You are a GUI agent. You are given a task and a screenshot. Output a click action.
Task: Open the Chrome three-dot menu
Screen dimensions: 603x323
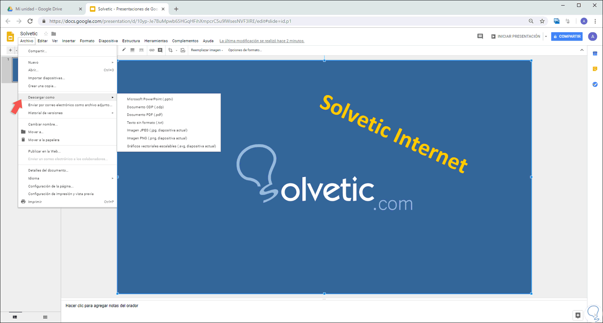click(x=595, y=21)
